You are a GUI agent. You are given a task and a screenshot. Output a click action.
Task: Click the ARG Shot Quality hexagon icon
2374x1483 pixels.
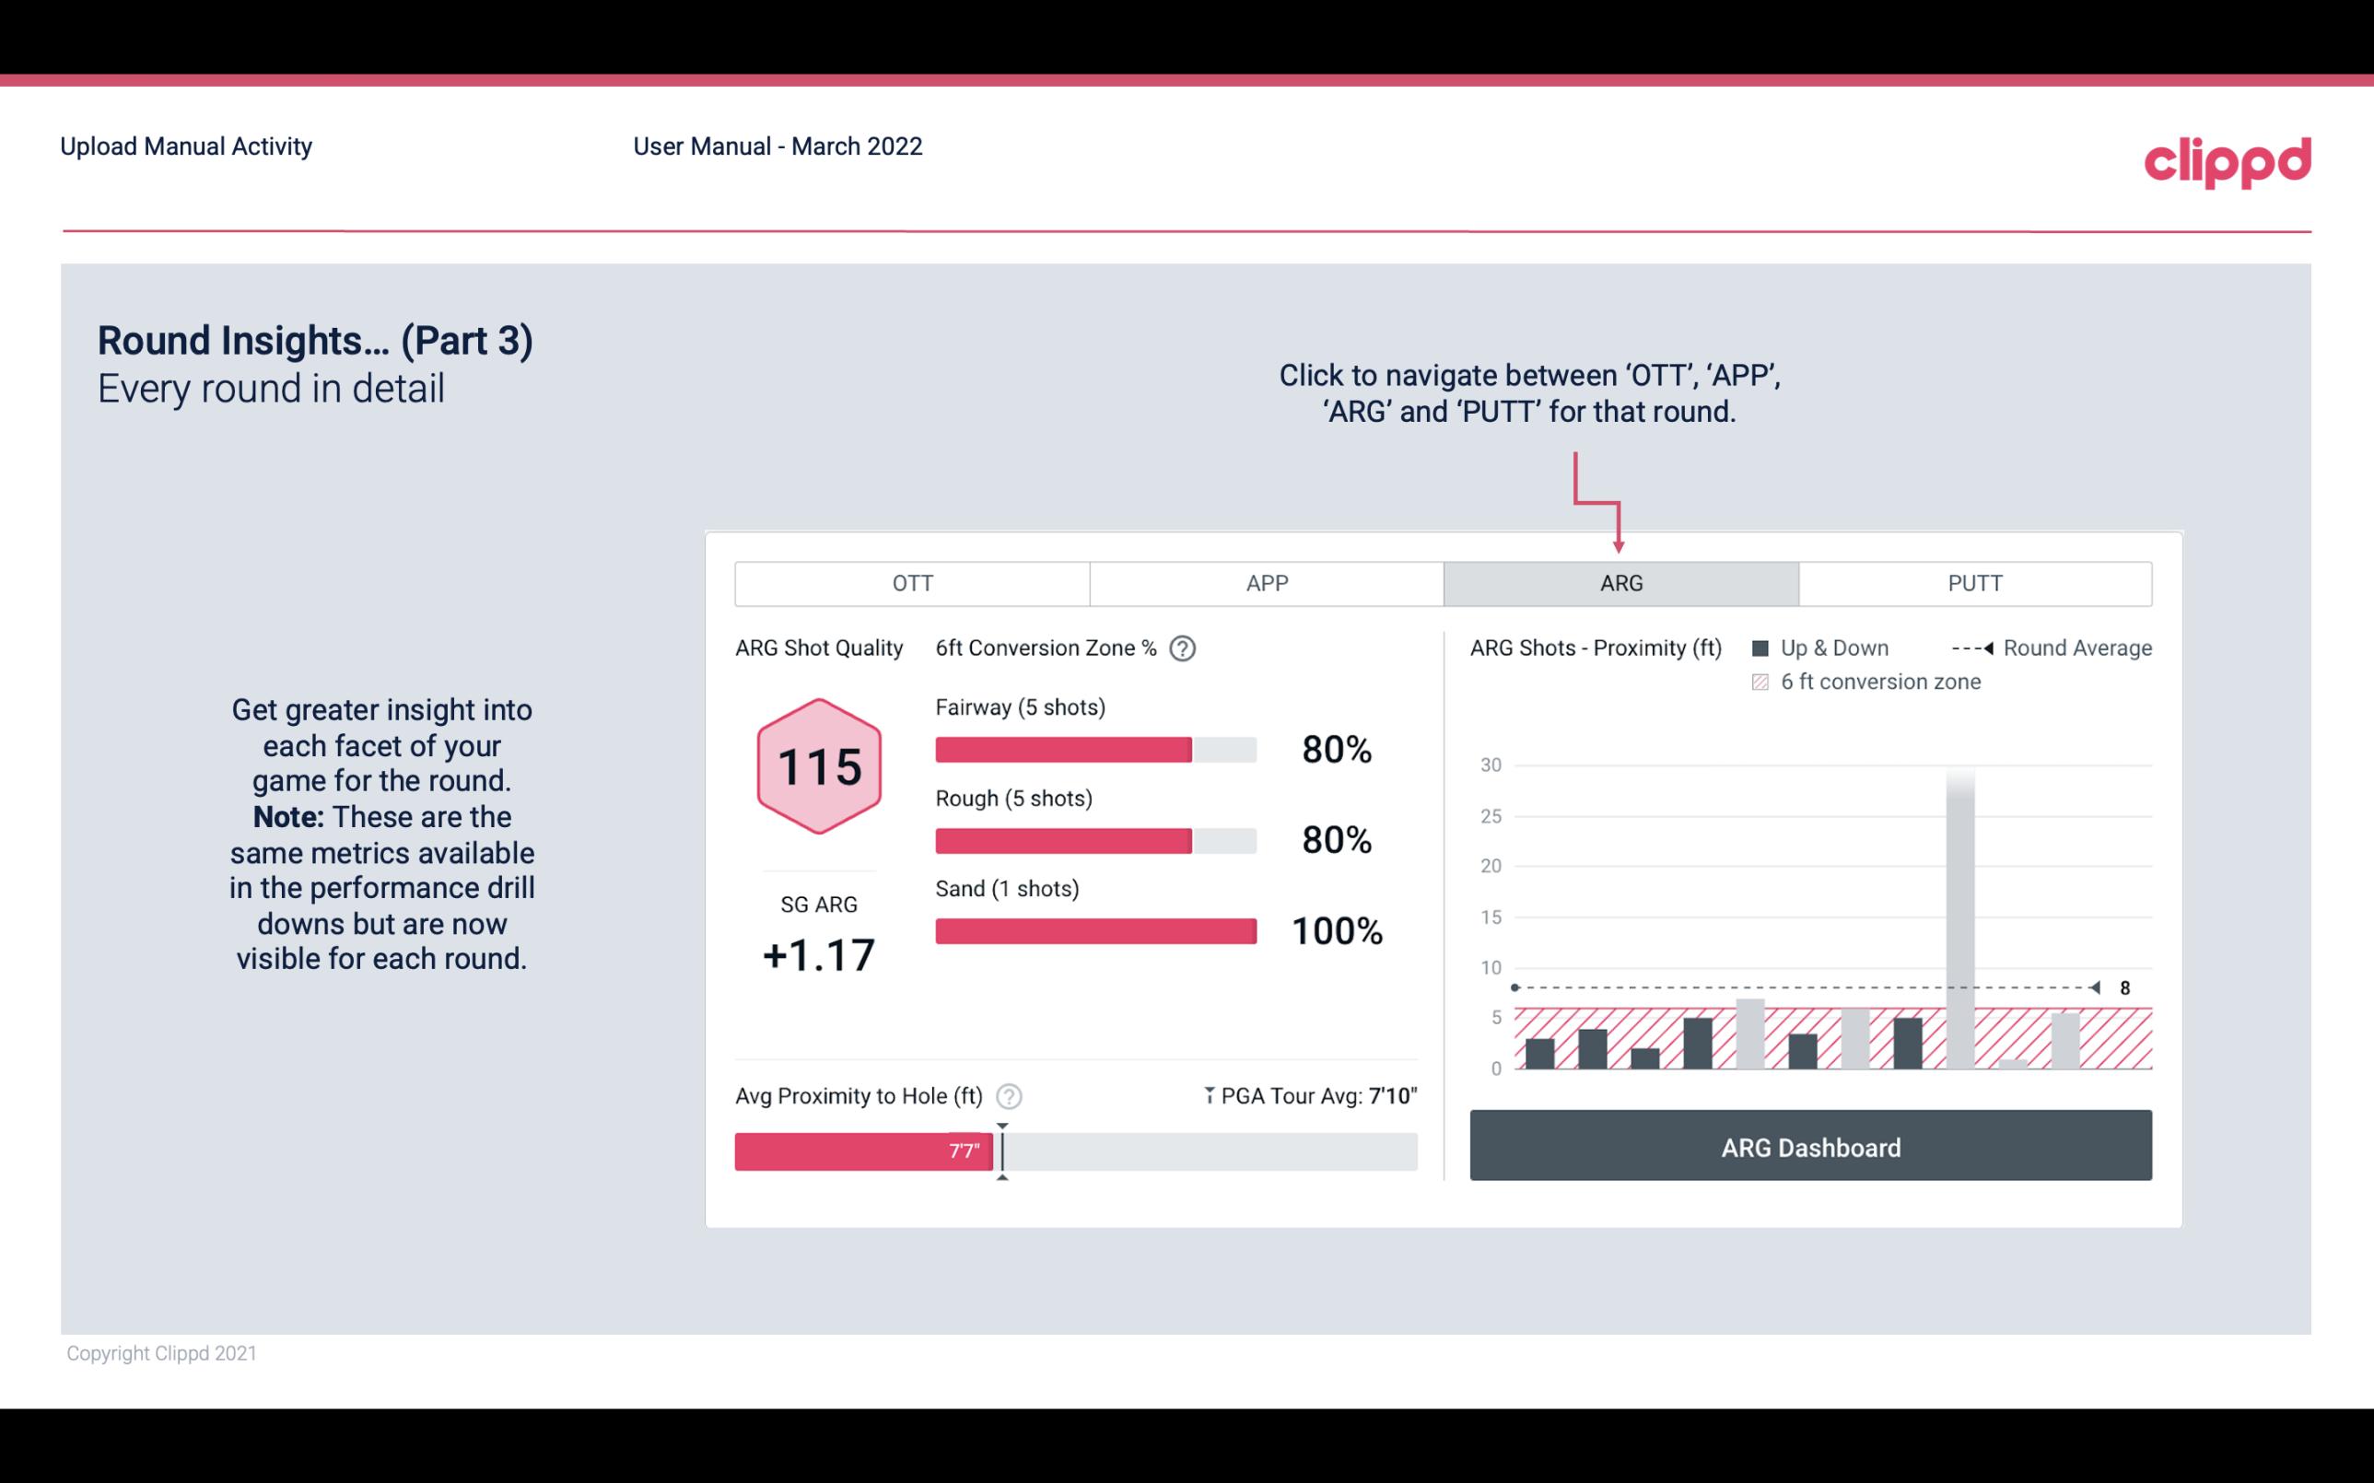[818, 767]
